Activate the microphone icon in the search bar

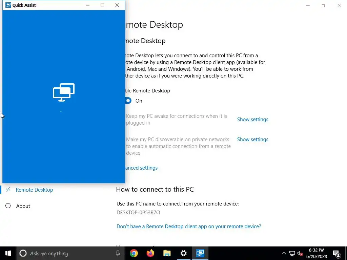click(118, 253)
